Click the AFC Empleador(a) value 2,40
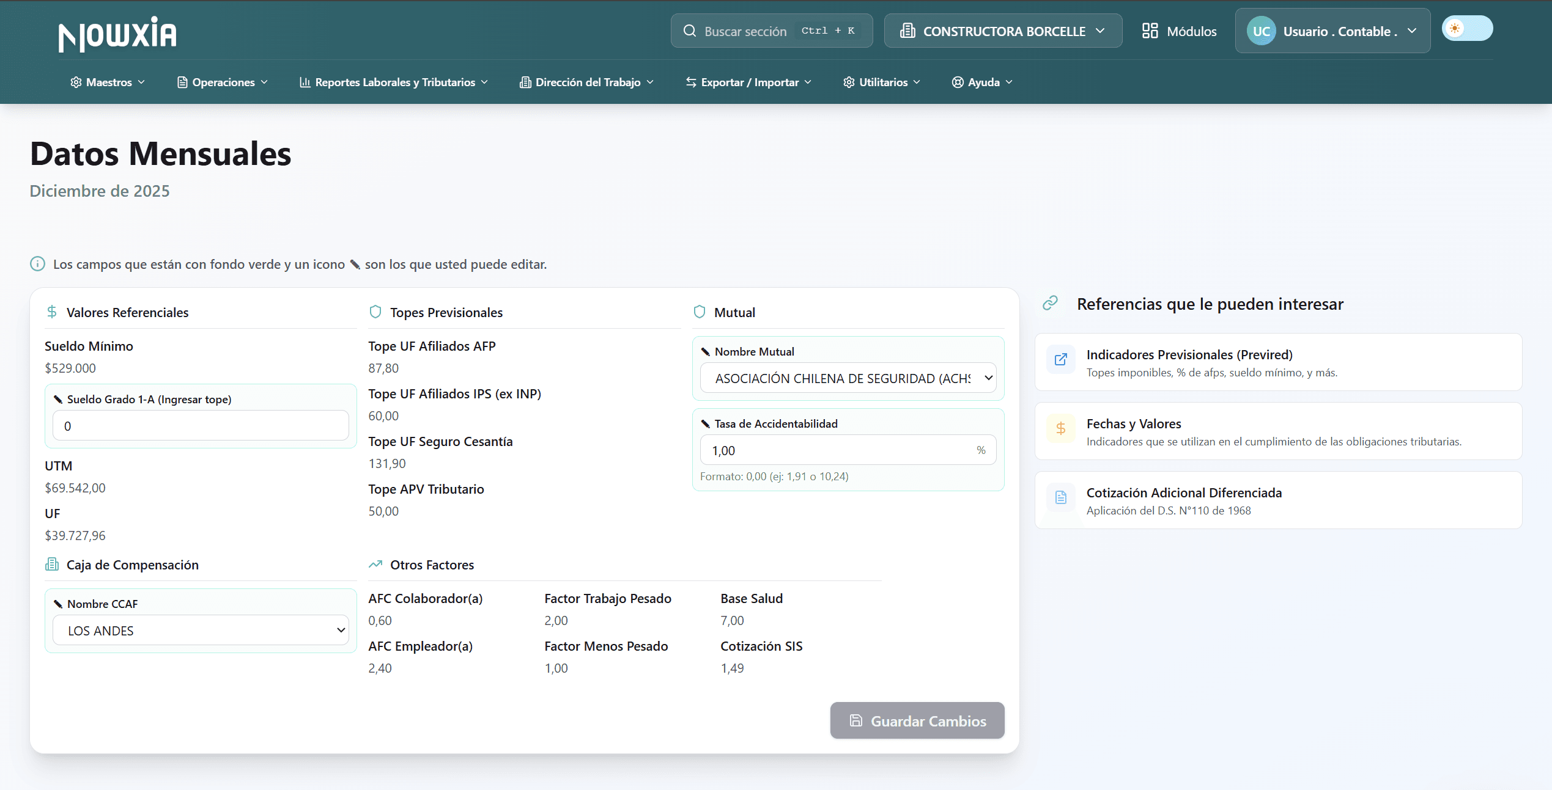The width and height of the screenshot is (1552, 790). pyautogui.click(x=380, y=668)
